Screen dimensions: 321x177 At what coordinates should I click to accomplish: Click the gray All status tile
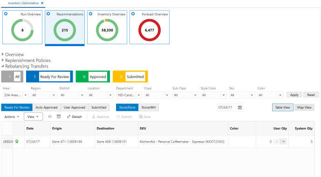click(12, 77)
